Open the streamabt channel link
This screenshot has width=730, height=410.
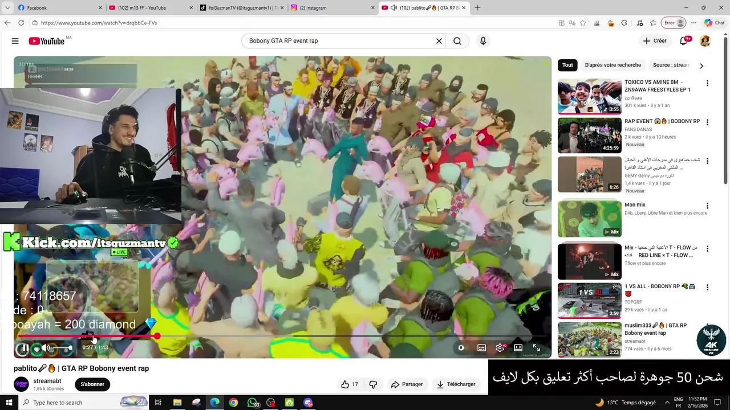coord(47,381)
